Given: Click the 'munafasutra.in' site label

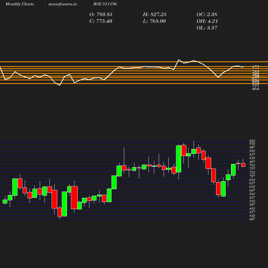Looking at the screenshot, I should [63, 4].
